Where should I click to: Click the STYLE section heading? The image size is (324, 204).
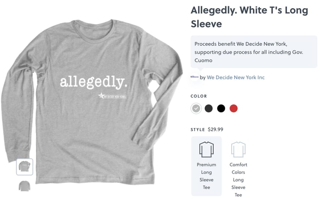pyautogui.click(x=197, y=129)
